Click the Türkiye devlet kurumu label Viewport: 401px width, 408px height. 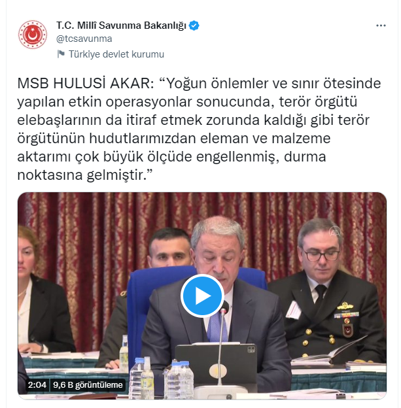click(x=116, y=54)
